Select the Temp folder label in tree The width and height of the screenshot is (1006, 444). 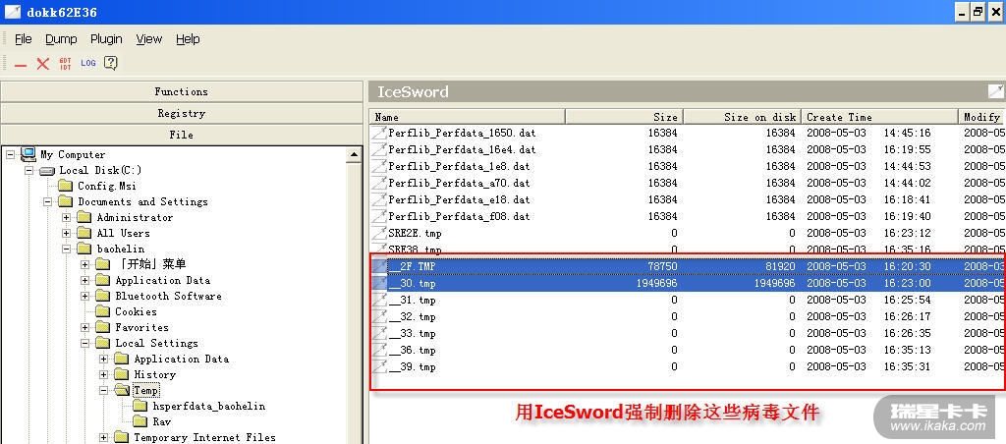coord(145,390)
